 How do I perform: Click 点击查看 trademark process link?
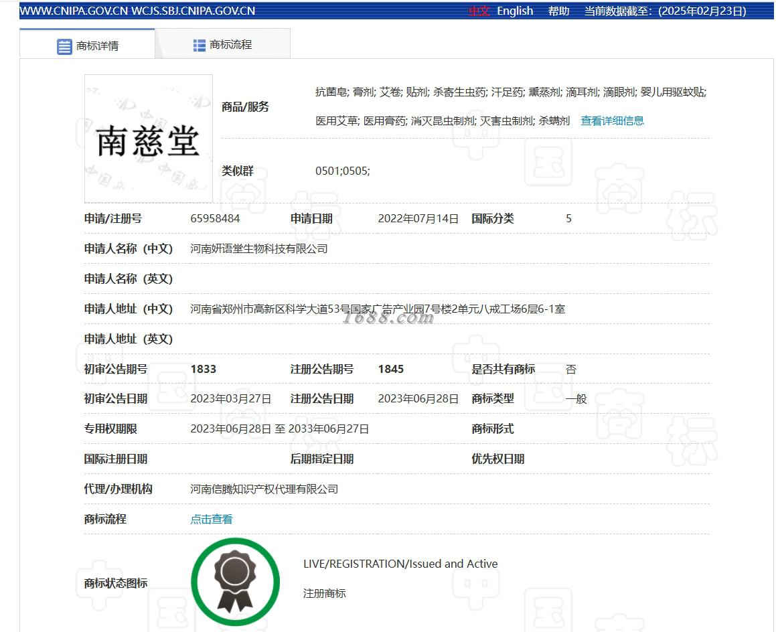(212, 519)
